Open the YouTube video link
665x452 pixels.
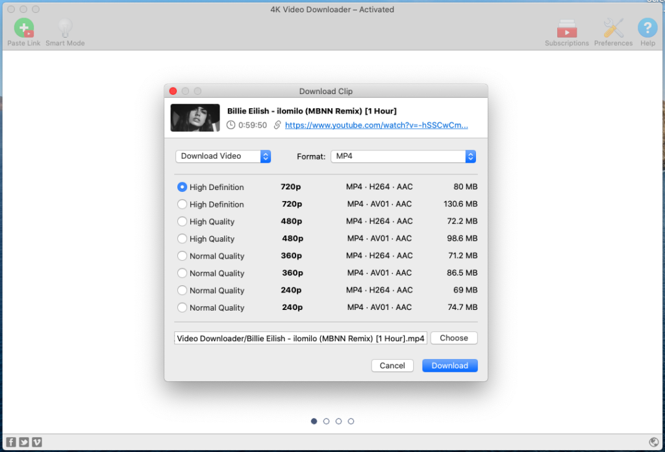(x=377, y=125)
